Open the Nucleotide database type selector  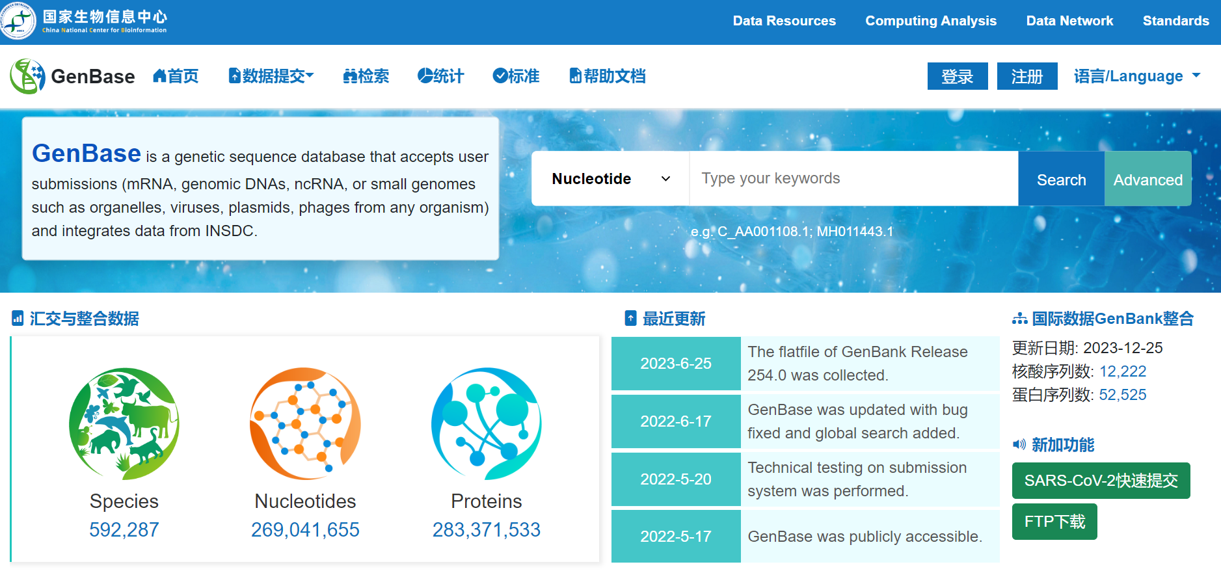(x=610, y=179)
